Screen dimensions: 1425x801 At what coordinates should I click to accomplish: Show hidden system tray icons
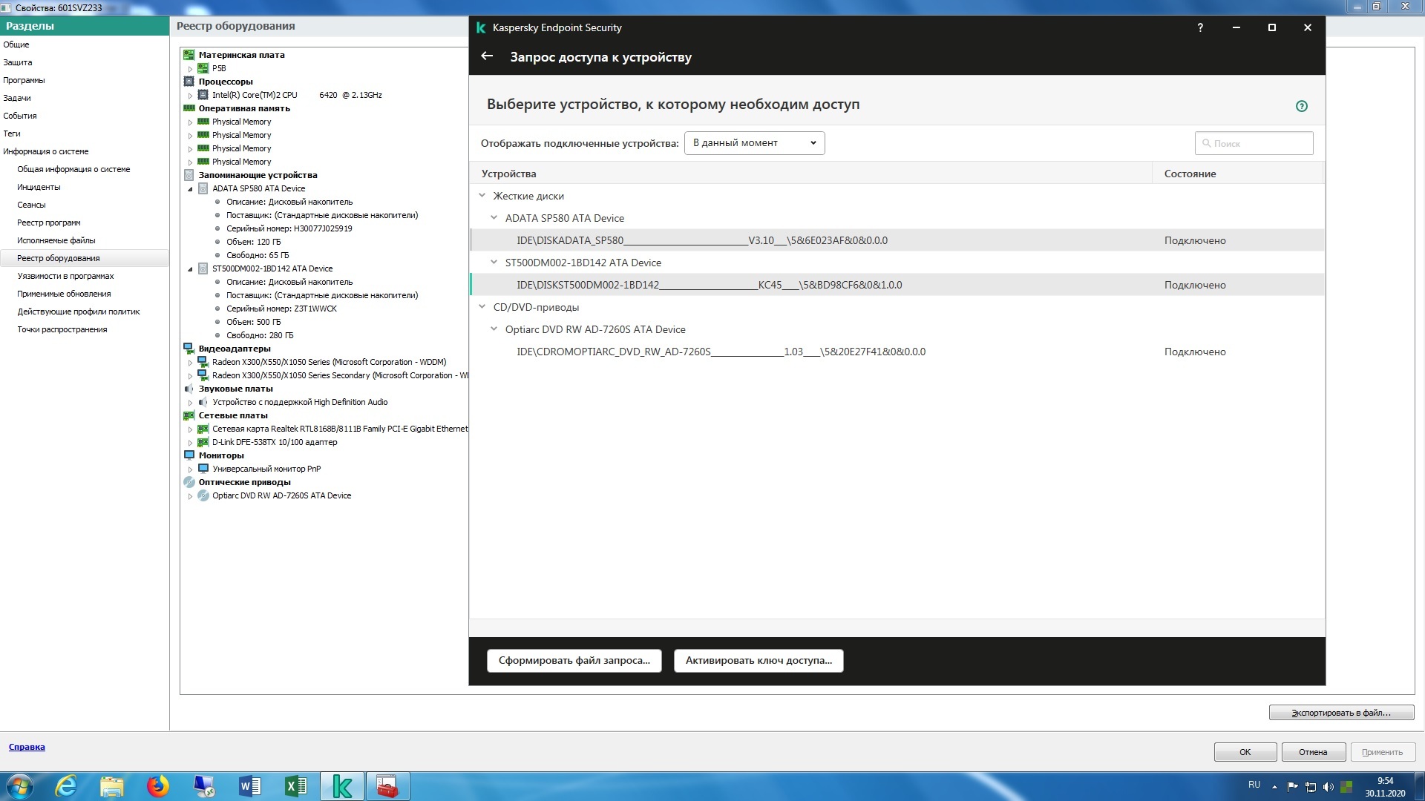coord(1274,787)
